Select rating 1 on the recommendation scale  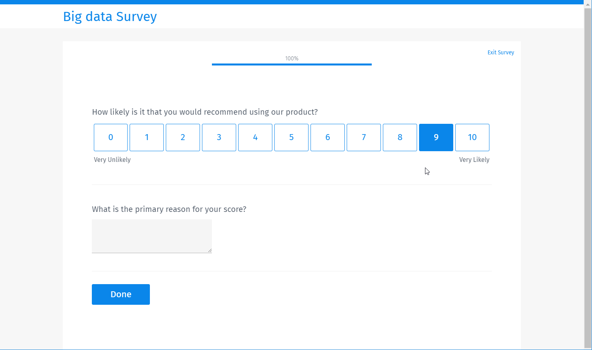[147, 137]
